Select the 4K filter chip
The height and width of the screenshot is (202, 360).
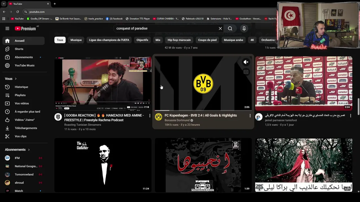[252, 40]
